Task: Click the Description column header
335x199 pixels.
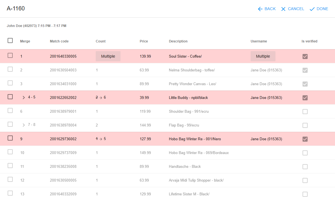Action: coord(178,41)
